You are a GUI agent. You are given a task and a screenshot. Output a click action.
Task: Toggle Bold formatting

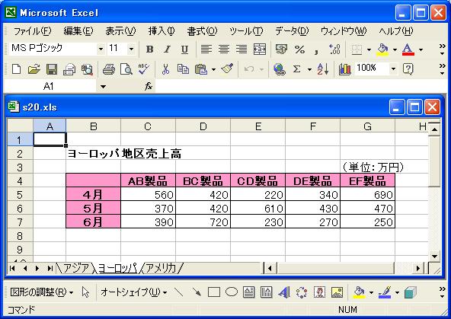point(149,49)
